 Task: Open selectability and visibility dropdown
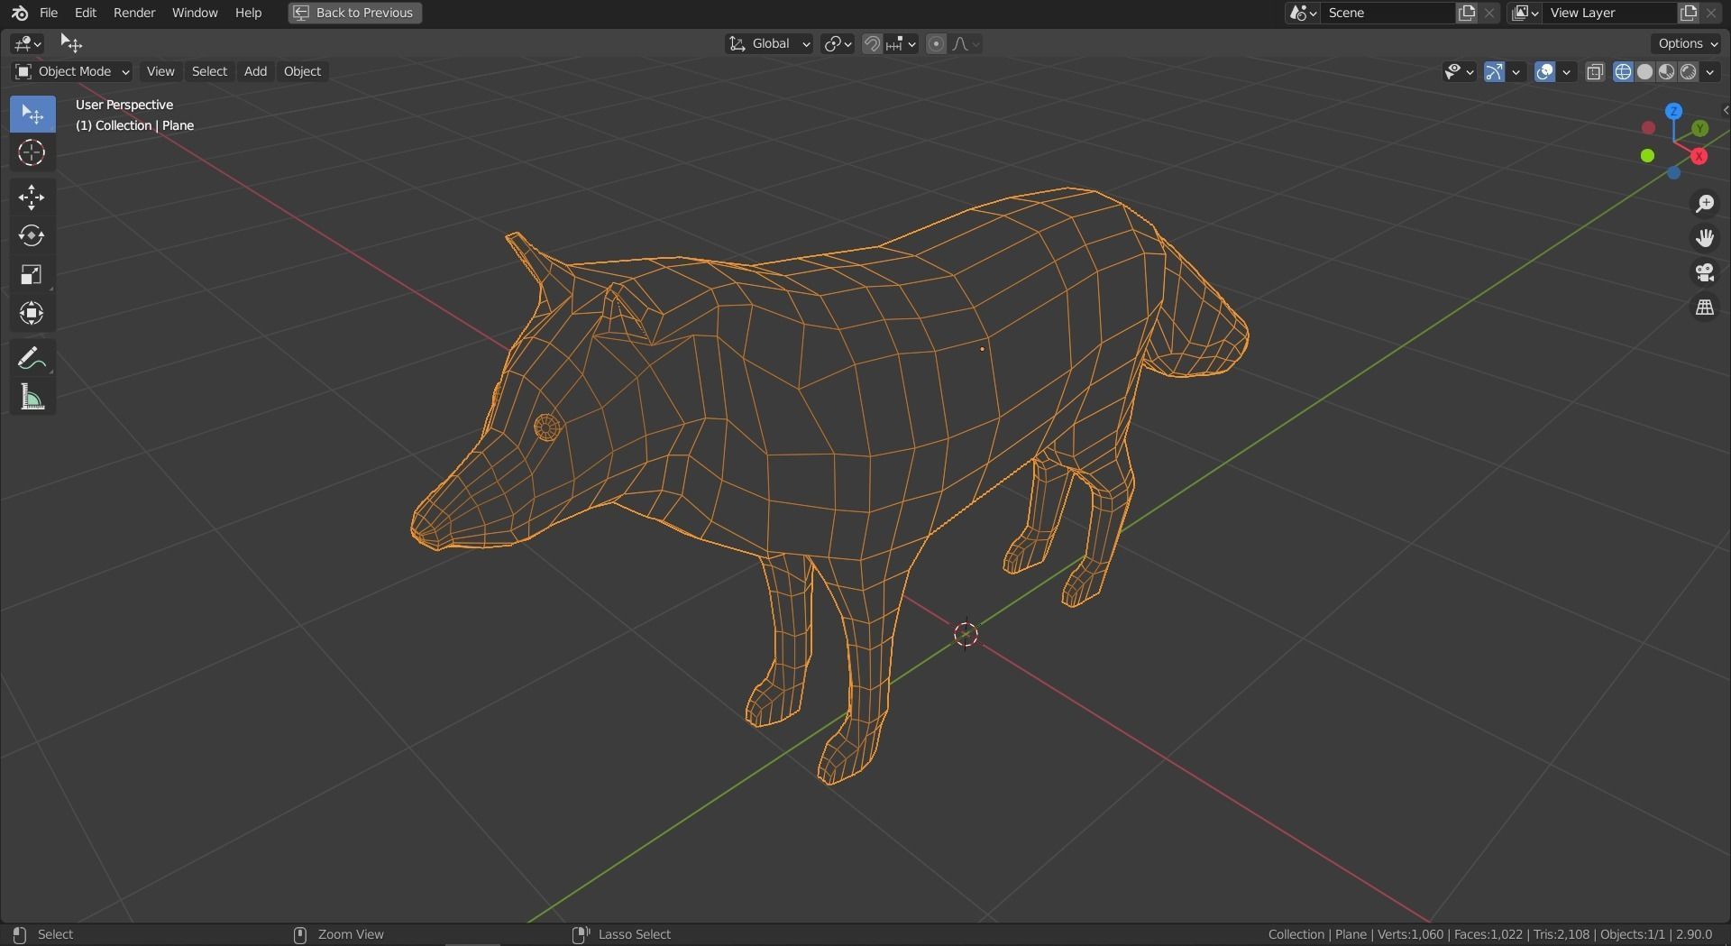1459,72
